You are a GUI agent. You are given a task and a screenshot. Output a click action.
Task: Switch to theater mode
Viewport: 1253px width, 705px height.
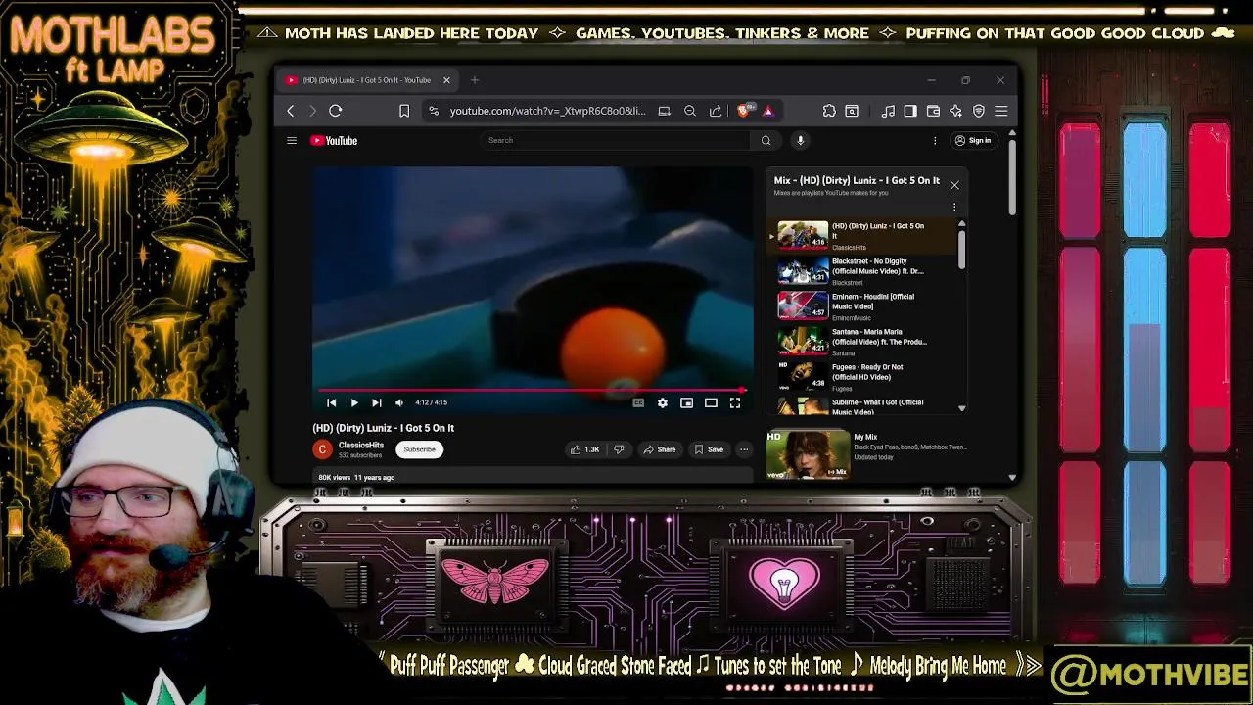[712, 402]
